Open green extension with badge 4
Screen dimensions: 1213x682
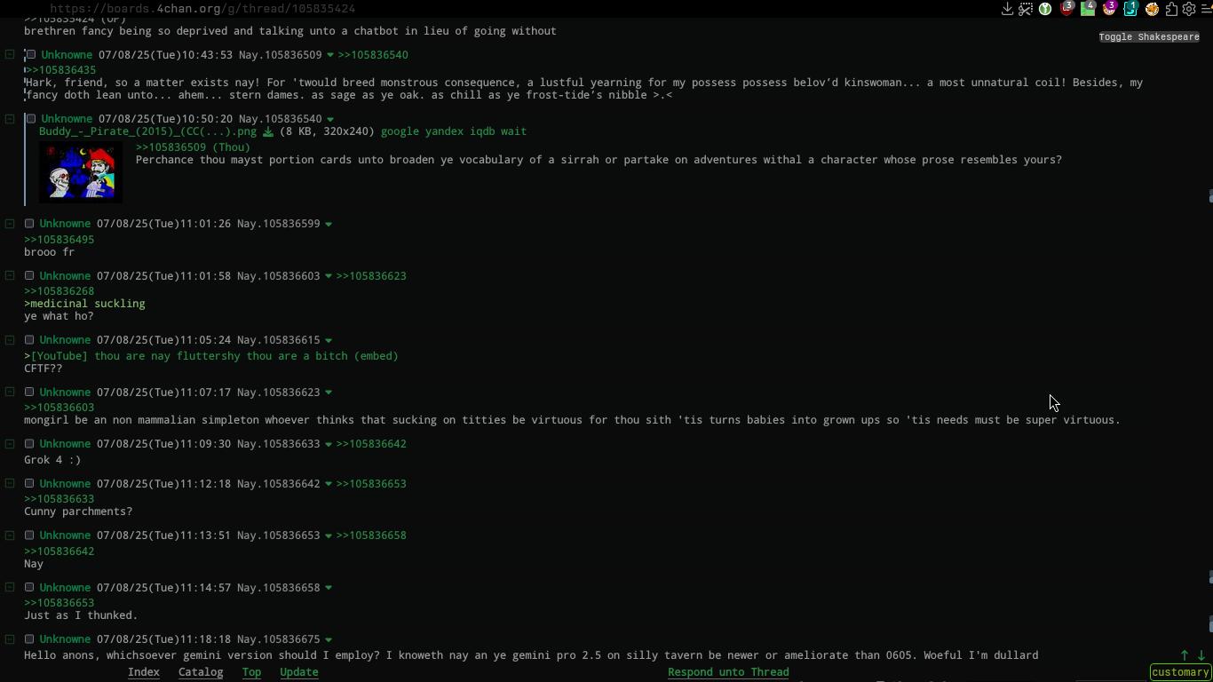pos(1088,9)
